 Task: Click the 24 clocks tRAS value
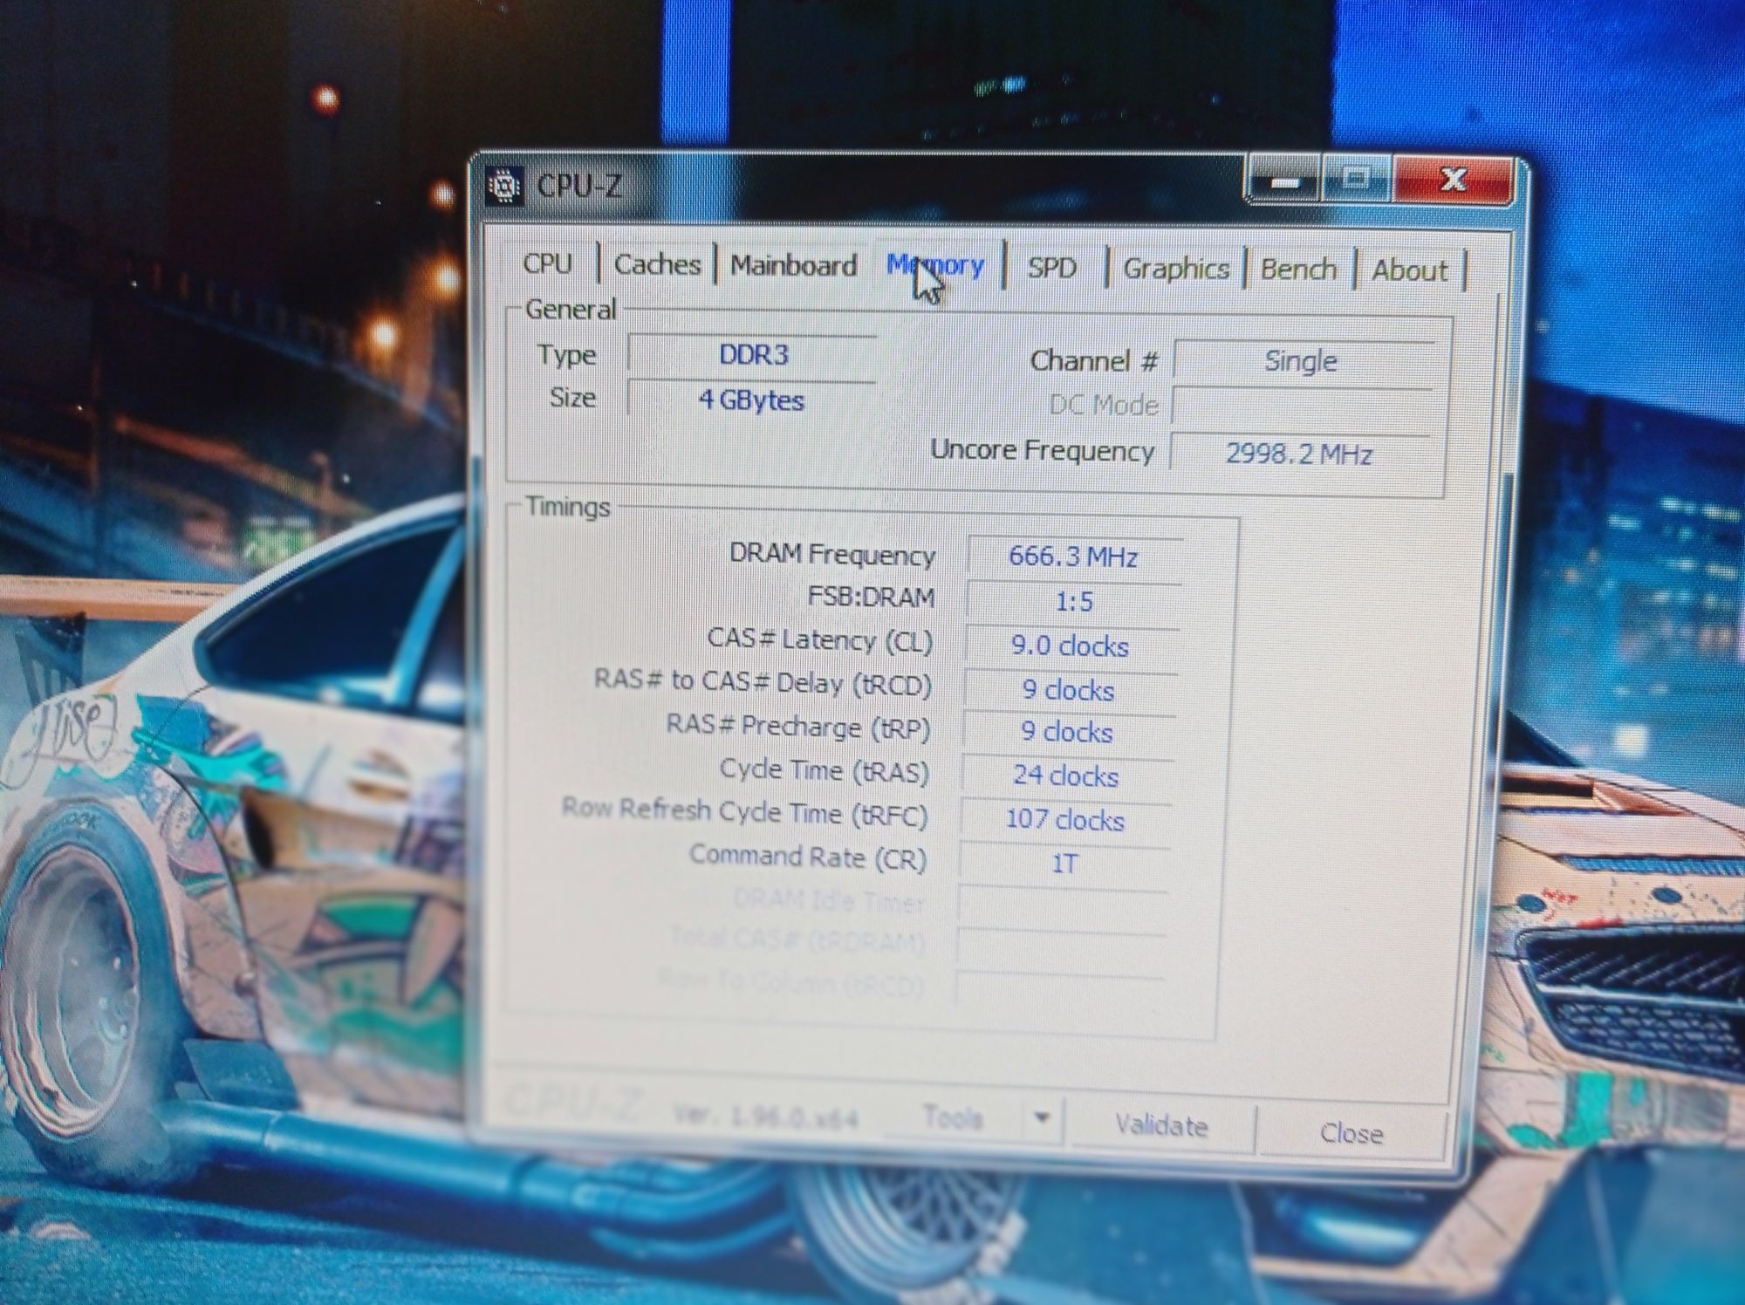1065,775
